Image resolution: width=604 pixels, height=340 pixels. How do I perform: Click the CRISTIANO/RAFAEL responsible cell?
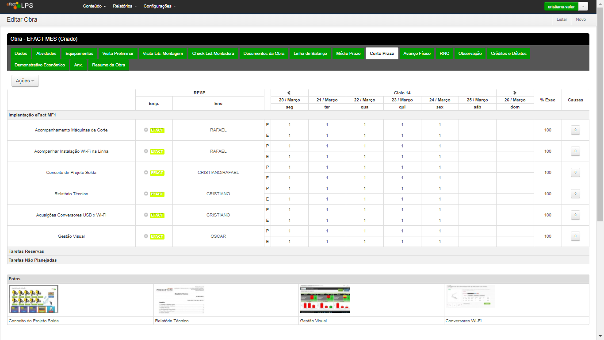point(218,173)
